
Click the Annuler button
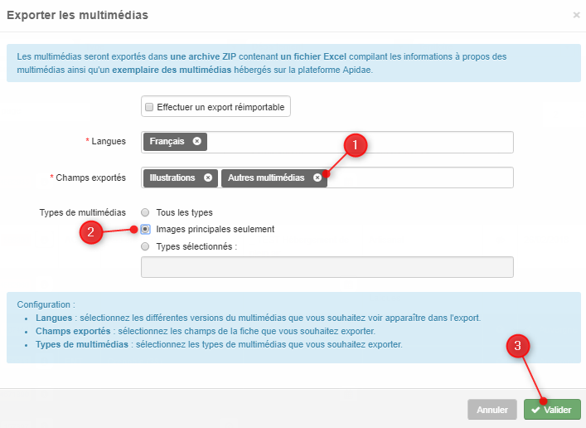(492, 410)
